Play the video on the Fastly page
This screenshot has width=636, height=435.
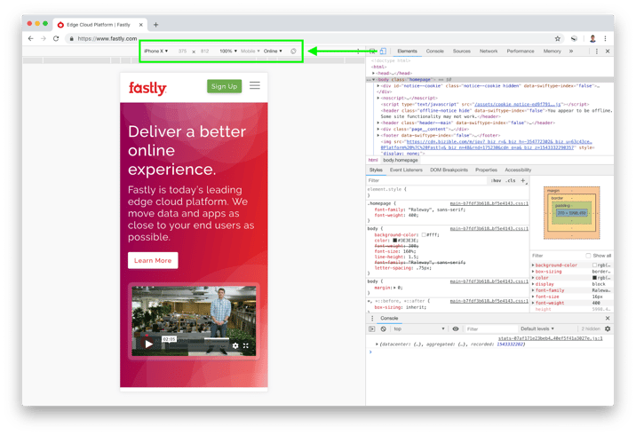[x=148, y=344]
